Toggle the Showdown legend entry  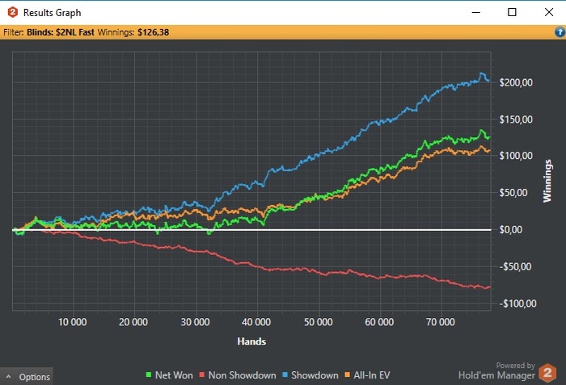pyautogui.click(x=310, y=375)
